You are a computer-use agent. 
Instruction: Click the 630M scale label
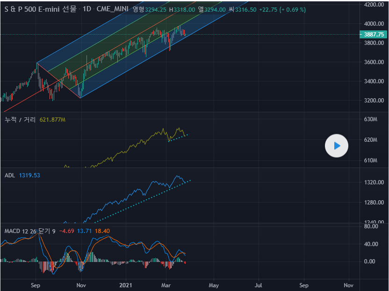tap(370, 120)
